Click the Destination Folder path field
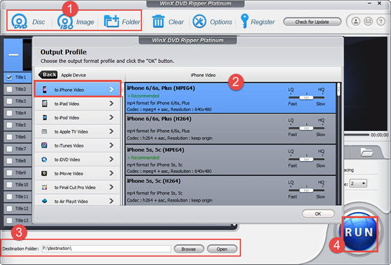Screen dimensions: 391x265 pos(106,249)
